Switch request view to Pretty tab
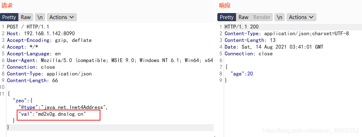This screenshot has width=362, height=137. pos(9,17)
